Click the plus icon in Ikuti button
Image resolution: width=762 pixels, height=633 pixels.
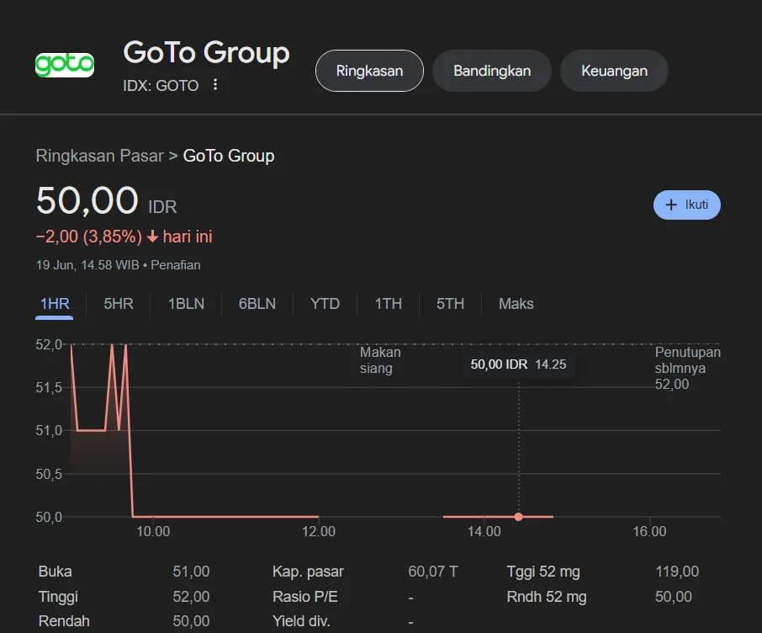pyautogui.click(x=671, y=205)
